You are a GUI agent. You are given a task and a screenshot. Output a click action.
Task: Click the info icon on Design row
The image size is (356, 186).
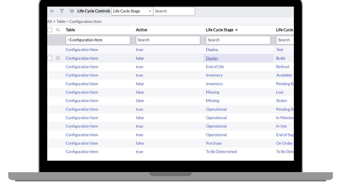click(58, 58)
